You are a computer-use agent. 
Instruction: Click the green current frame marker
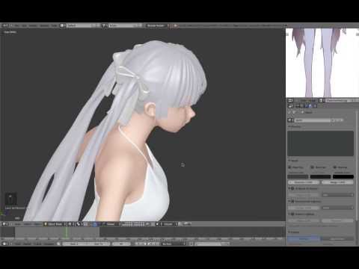click(67, 232)
